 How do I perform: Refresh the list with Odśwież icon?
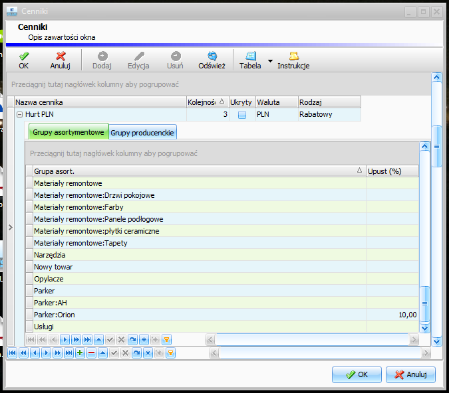[x=212, y=56]
